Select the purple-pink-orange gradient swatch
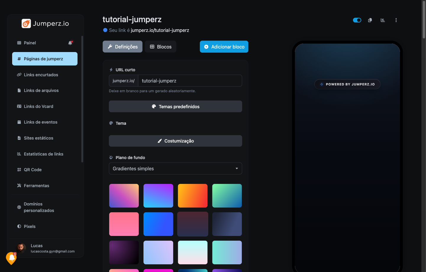The width and height of the screenshot is (426, 272). pyautogui.click(x=124, y=196)
